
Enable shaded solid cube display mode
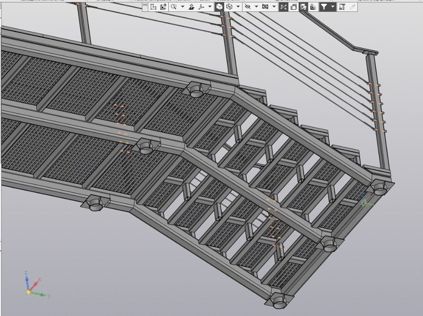click(x=220, y=7)
